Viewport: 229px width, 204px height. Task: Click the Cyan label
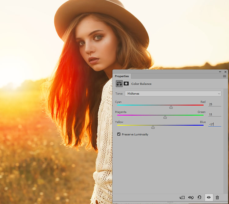click(x=118, y=102)
